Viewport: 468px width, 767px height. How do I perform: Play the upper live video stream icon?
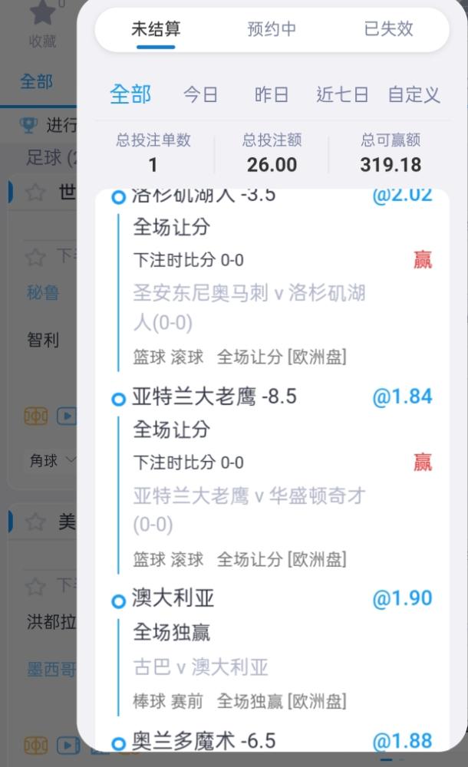(x=67, y=416)
